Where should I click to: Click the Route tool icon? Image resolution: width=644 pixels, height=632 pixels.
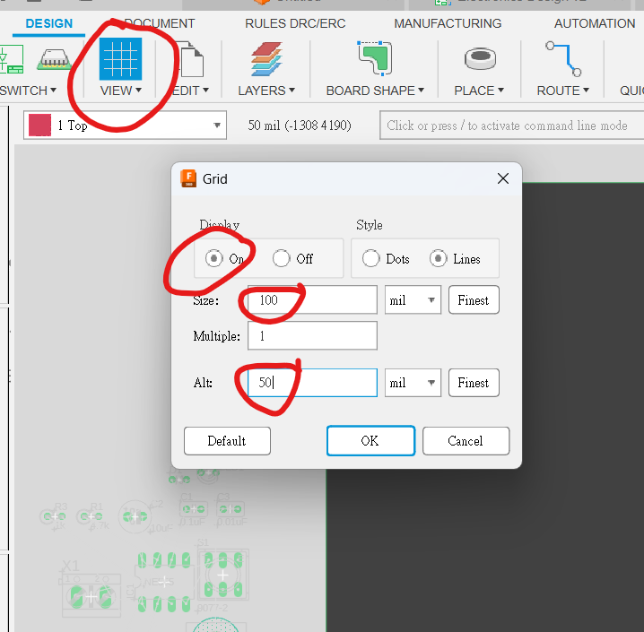[562, 60]
